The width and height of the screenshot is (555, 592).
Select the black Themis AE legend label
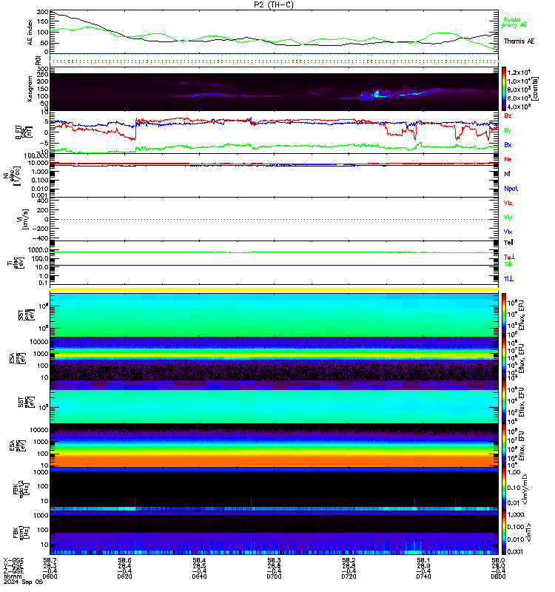519,41
